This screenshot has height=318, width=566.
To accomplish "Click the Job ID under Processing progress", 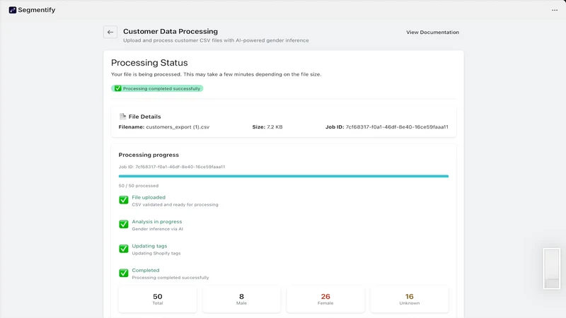I will pos(172,167).
